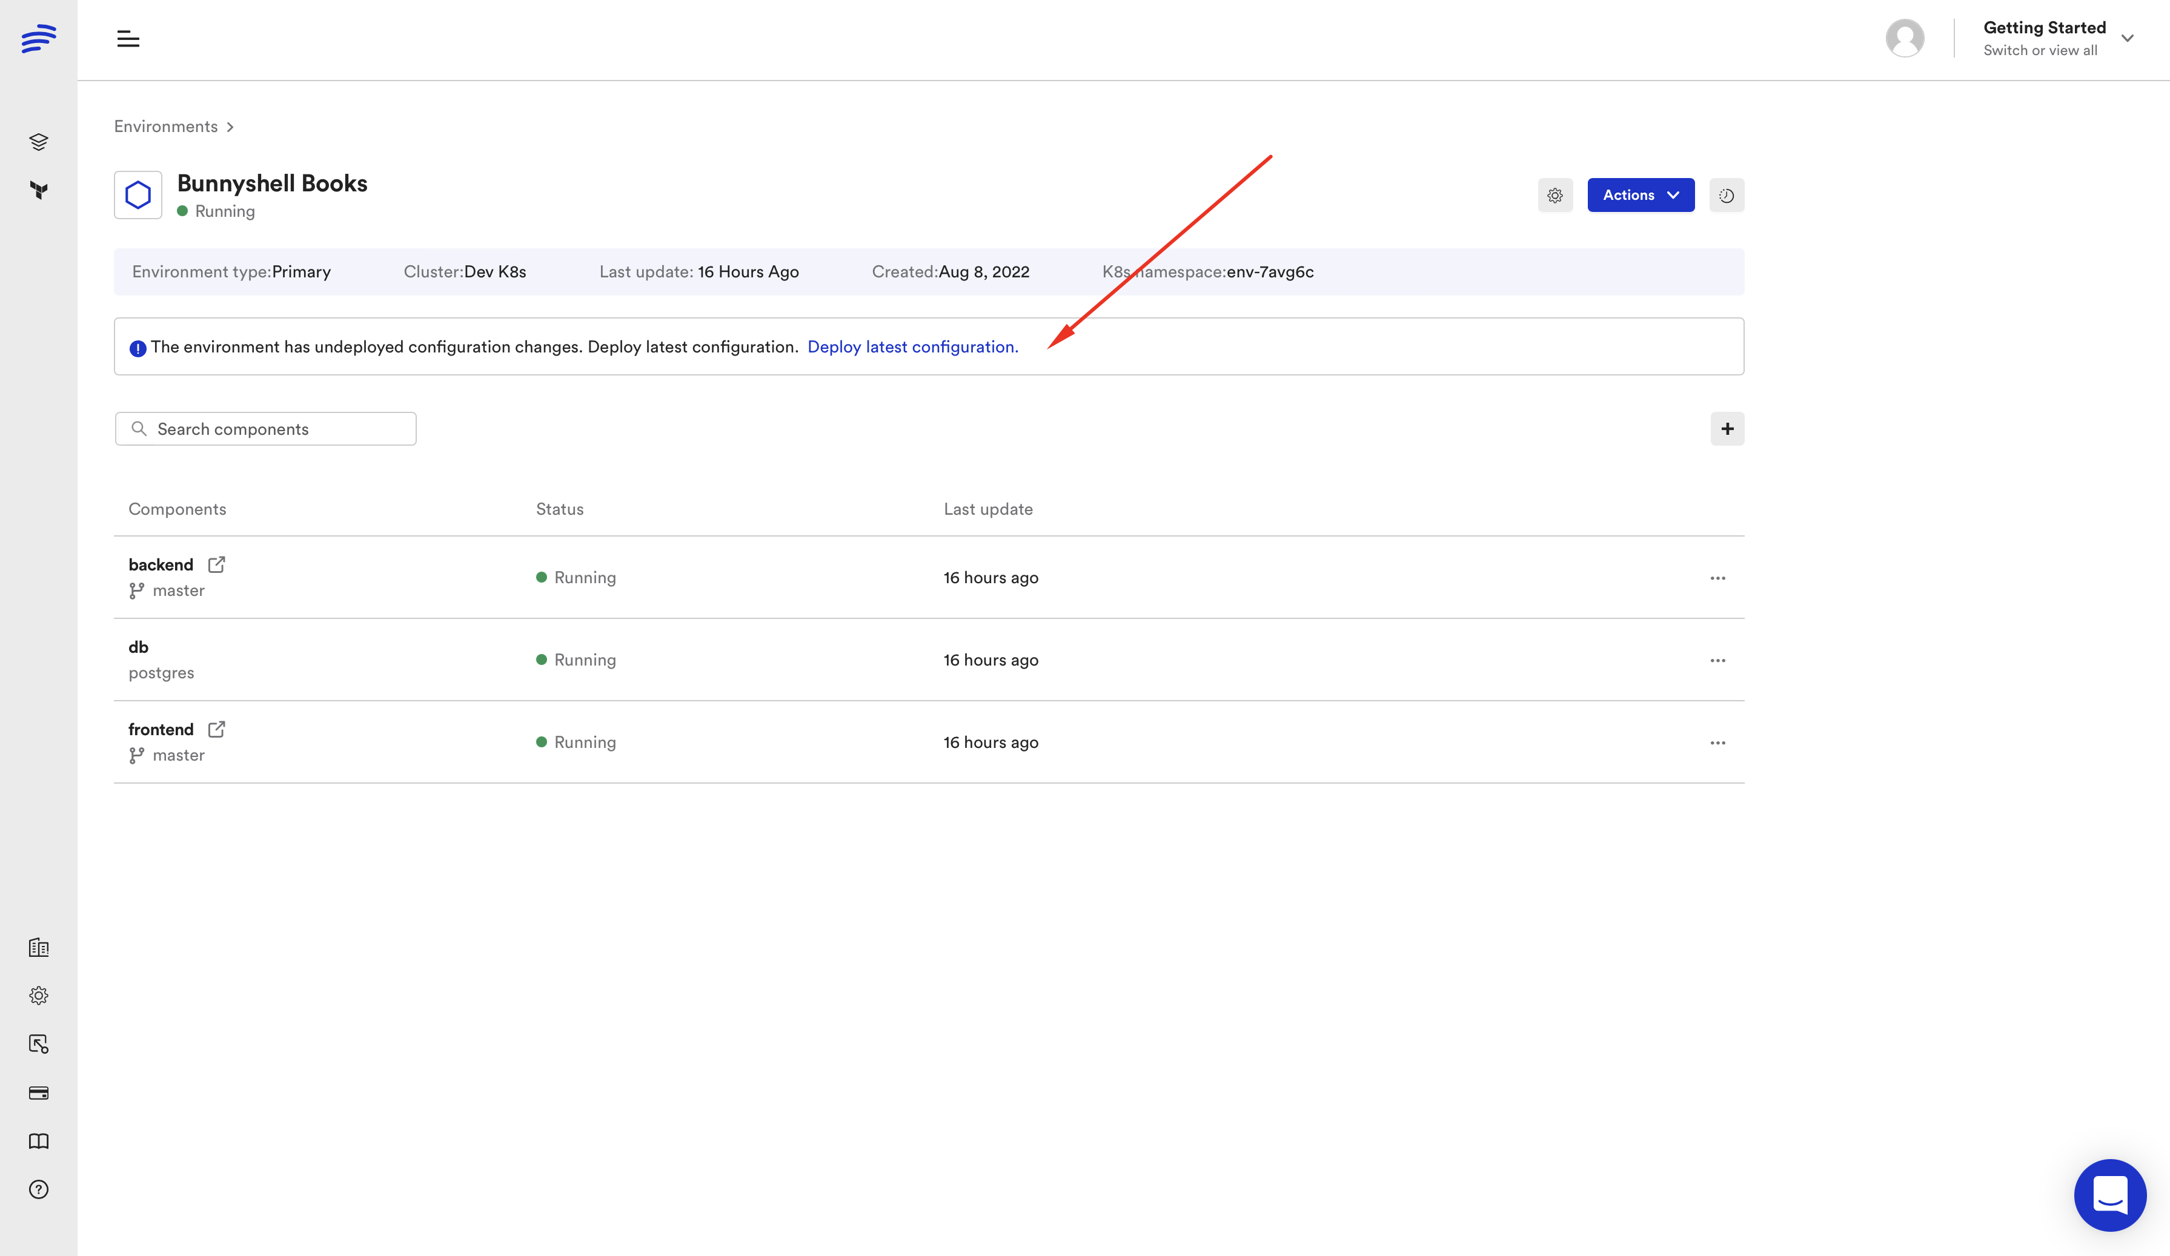
Task: Open the help question mark icon
Action: pos(39,1190)
